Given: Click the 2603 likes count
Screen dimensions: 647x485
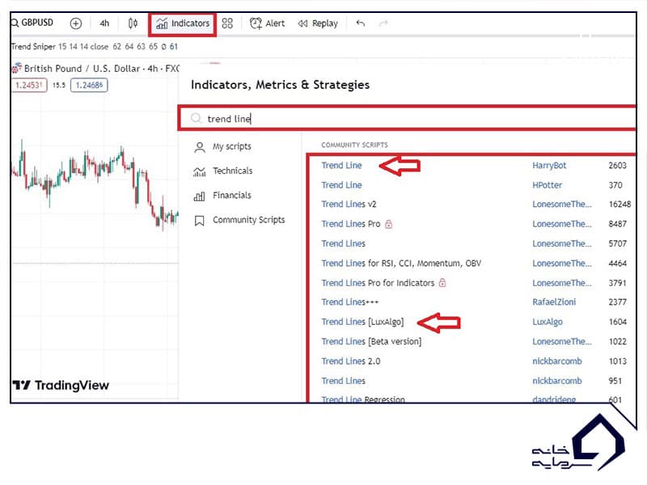Looking at the screenshot, I should coord(618,166).
